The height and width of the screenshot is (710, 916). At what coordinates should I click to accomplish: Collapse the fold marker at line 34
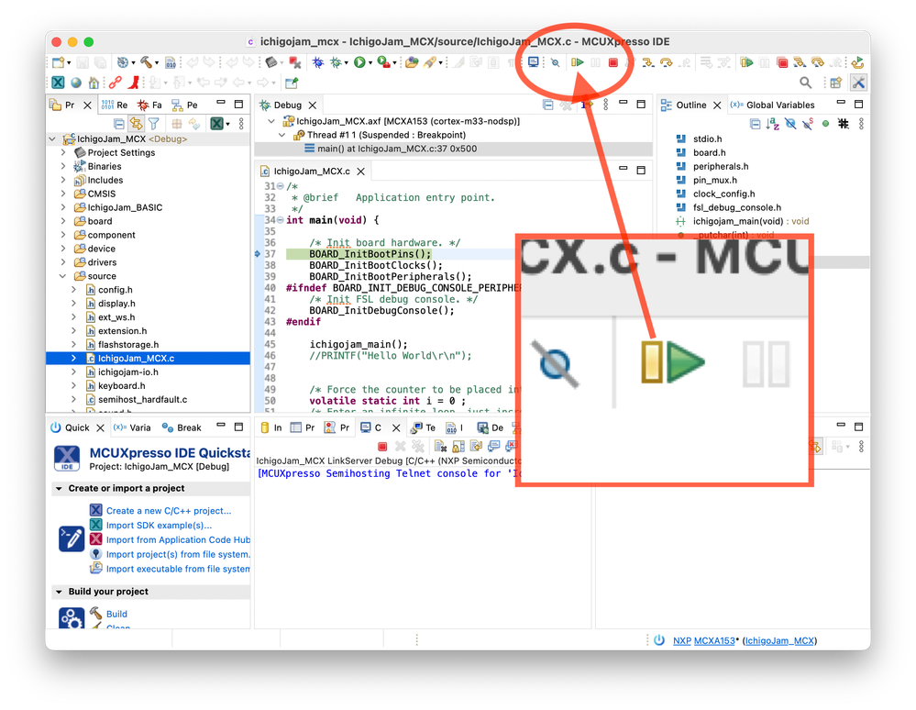[x=281, y=220]
